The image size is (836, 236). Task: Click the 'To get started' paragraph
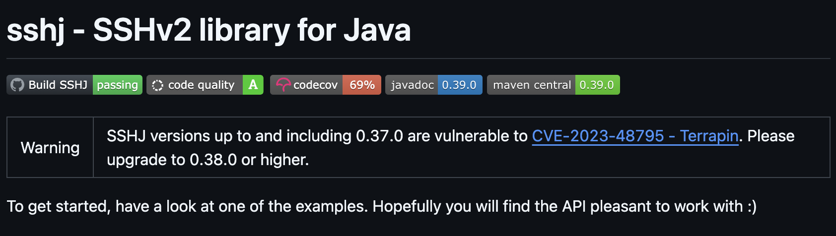pyautogui.click(x=382, y=206)
